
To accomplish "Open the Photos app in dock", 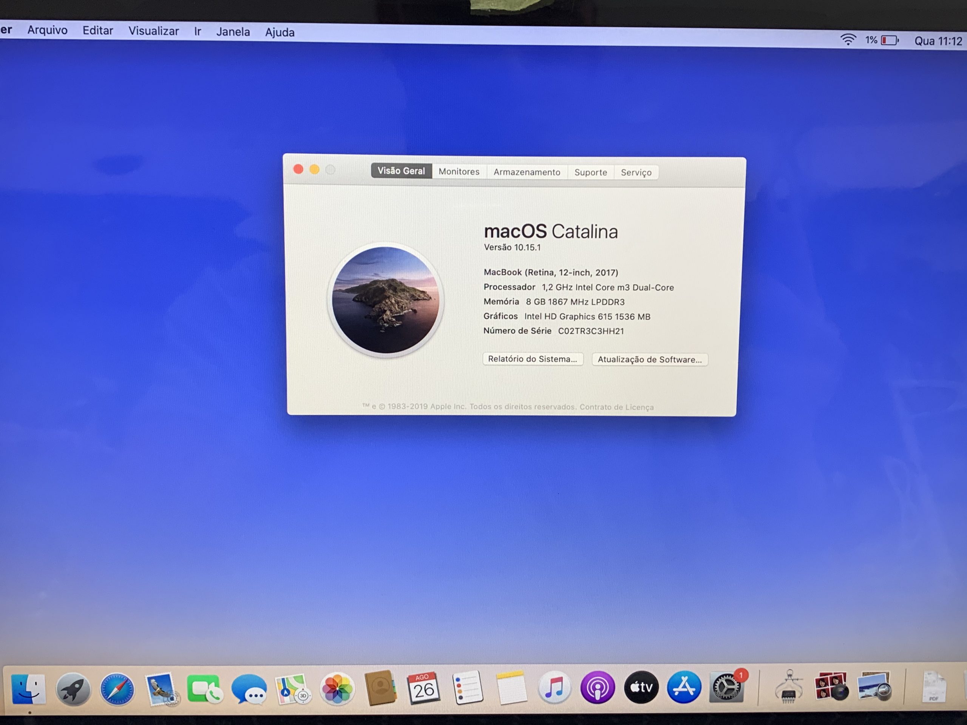I will tap(337, 689).
